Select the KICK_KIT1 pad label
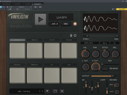Image resolution: width=127 pixels, height=95 pixels. (17, 40)
